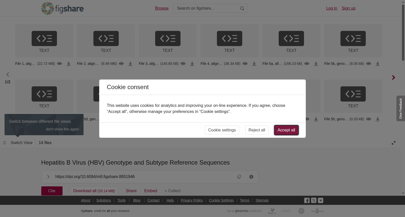
Task: Go to next page of files arrow
Action: point(393,77)
